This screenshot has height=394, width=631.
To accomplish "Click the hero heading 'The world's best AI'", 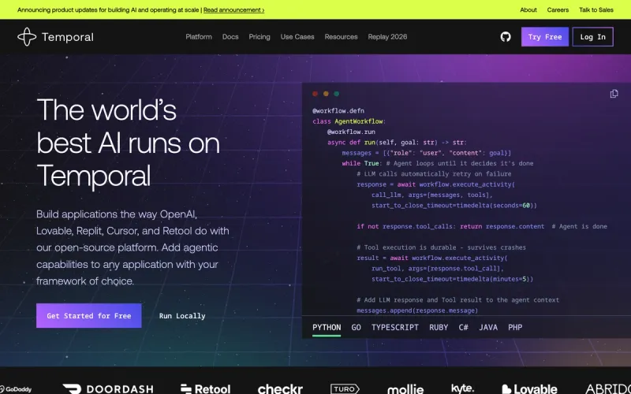I will tap(129, 143).
